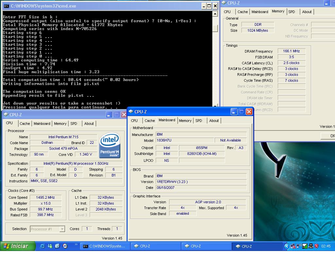The image size is (335, 268).
Task: Click CAS# Latency 2.5 clocks value
Action: click(291, 63)
